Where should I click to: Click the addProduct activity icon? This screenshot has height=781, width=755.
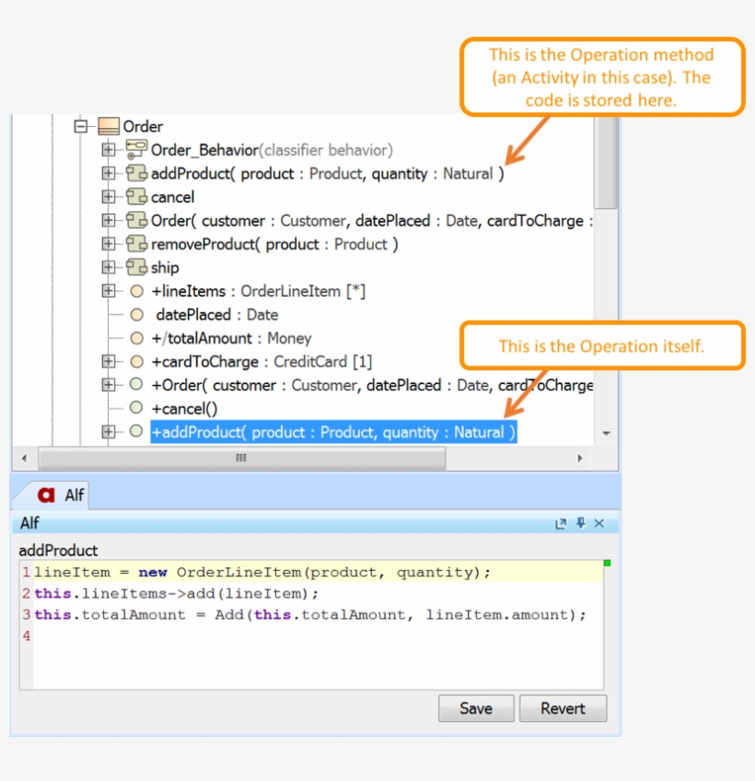(135, 173)
